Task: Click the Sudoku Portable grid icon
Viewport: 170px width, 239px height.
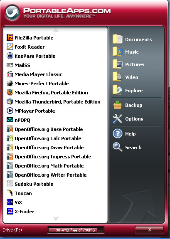Action: click(x=10, y=184)
